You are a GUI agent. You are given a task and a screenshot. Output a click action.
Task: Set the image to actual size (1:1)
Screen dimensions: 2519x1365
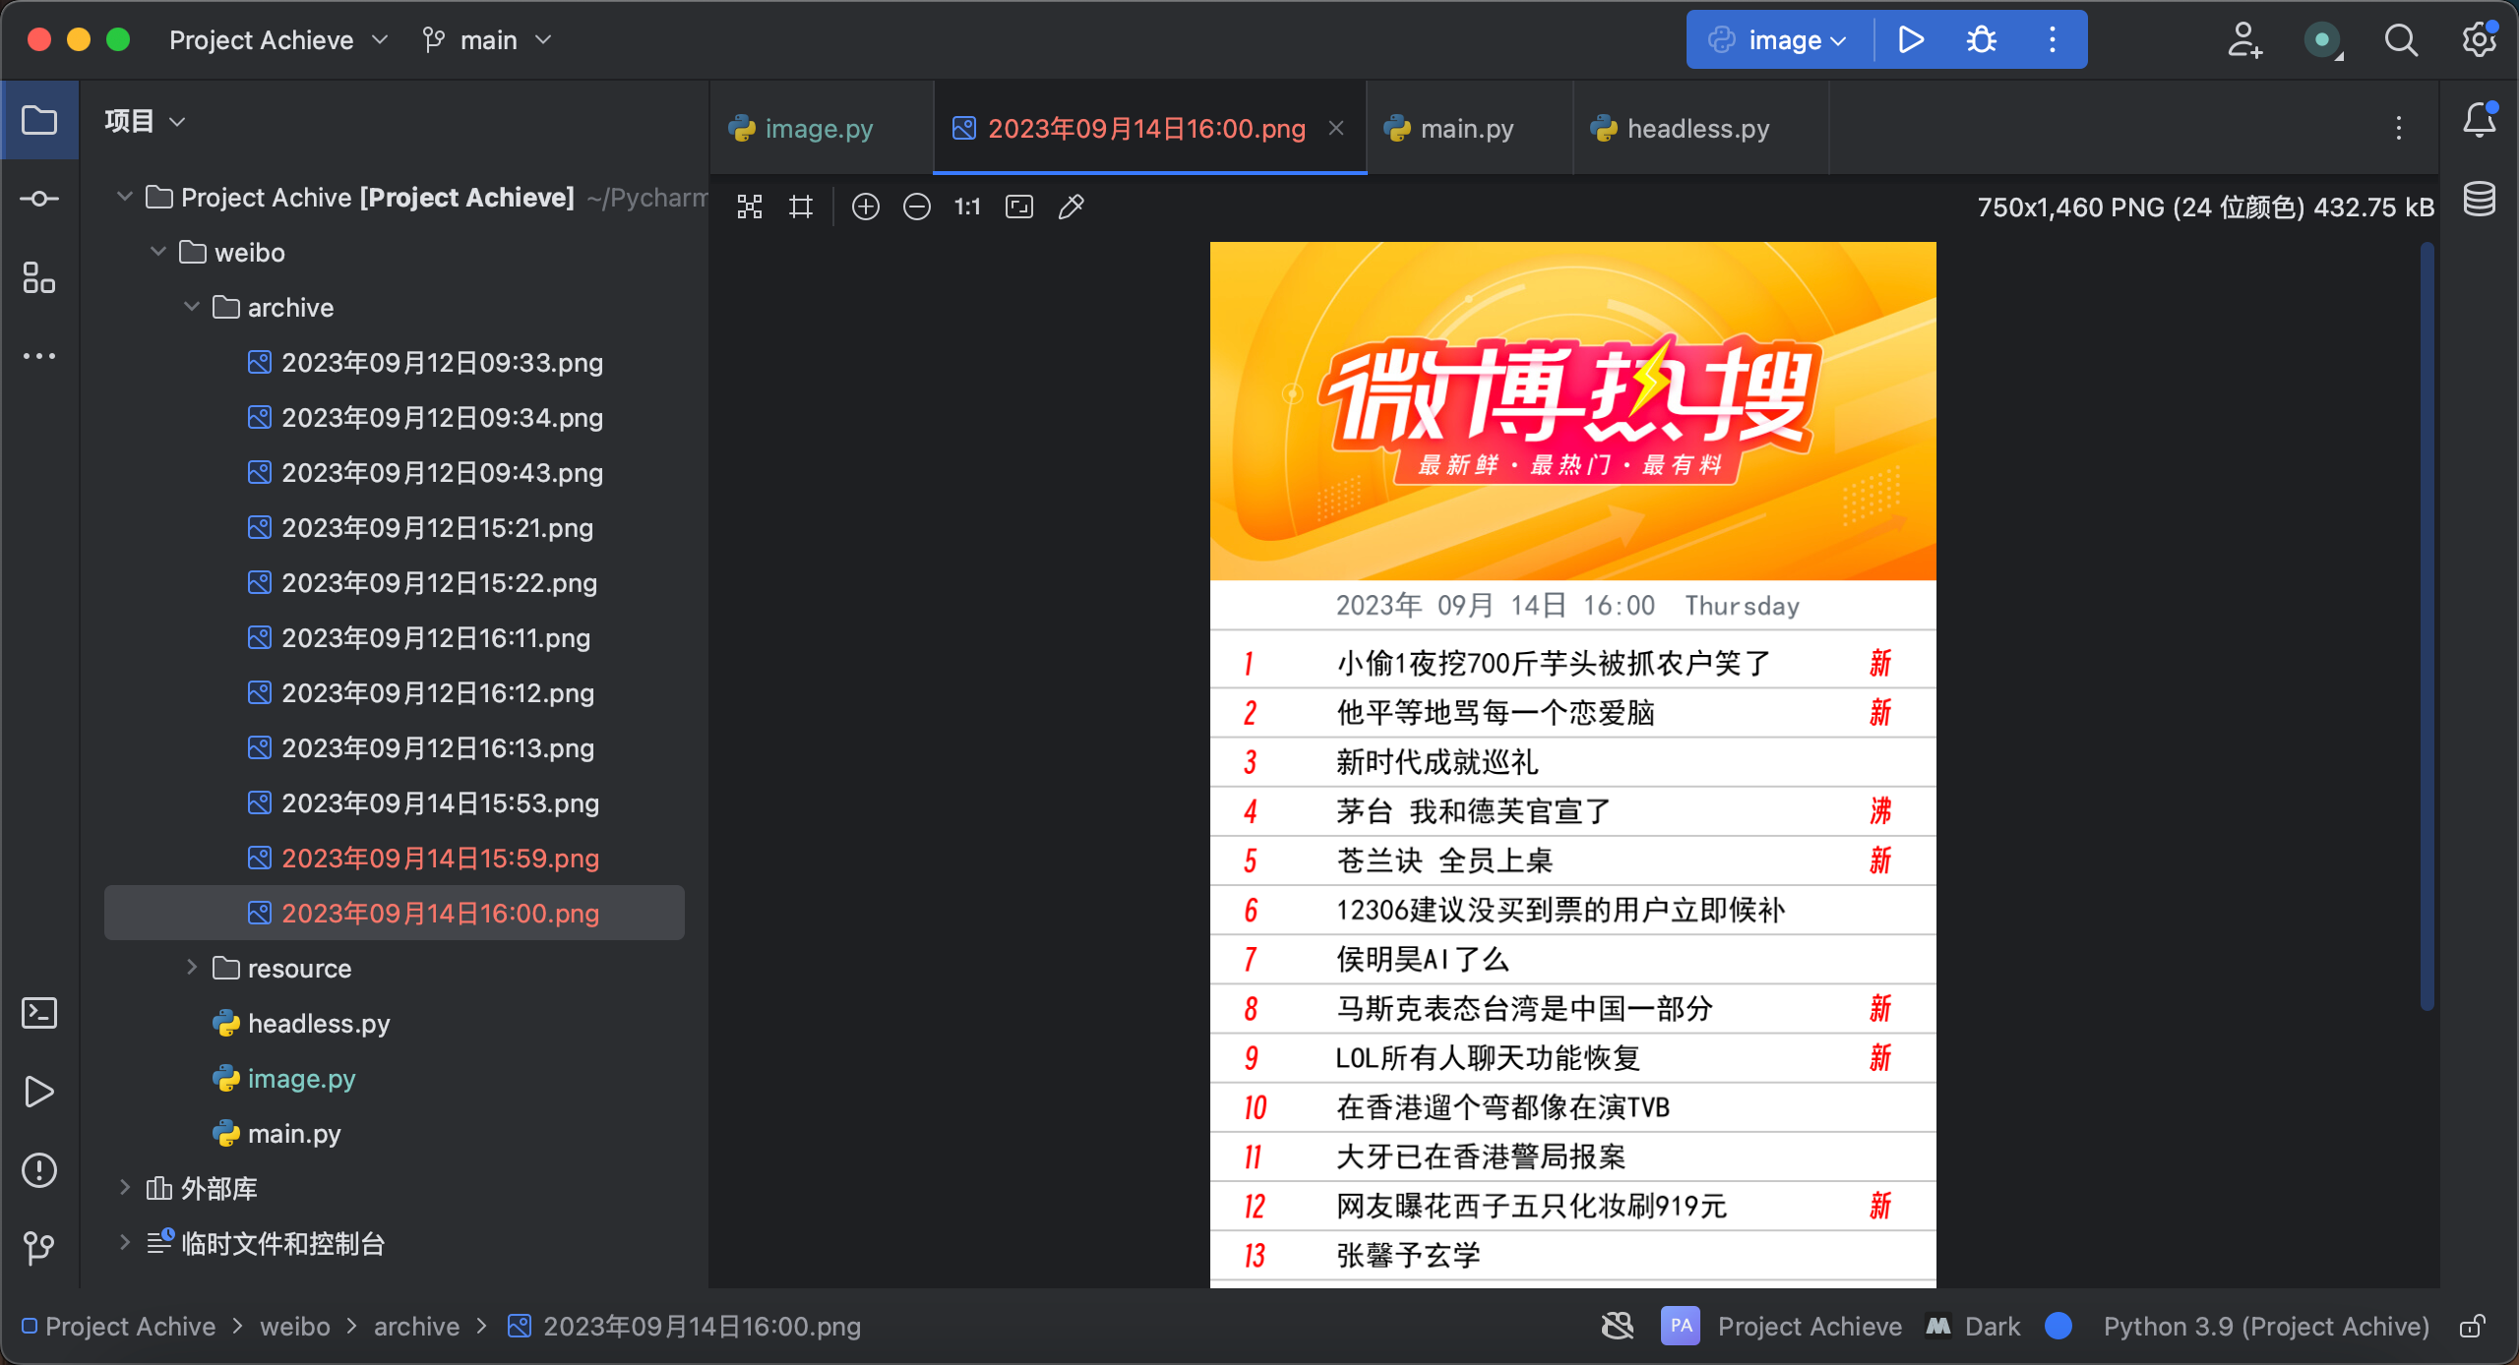pyautogui.click(x=967, y=207)
